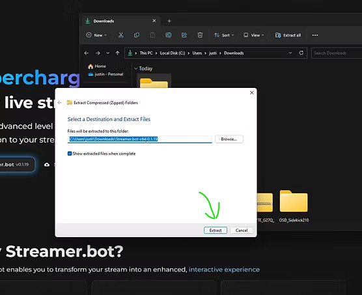Go up one folder level
Image resolution: width=362 pixels, height=295 pixels.
(x=117, y=53)
